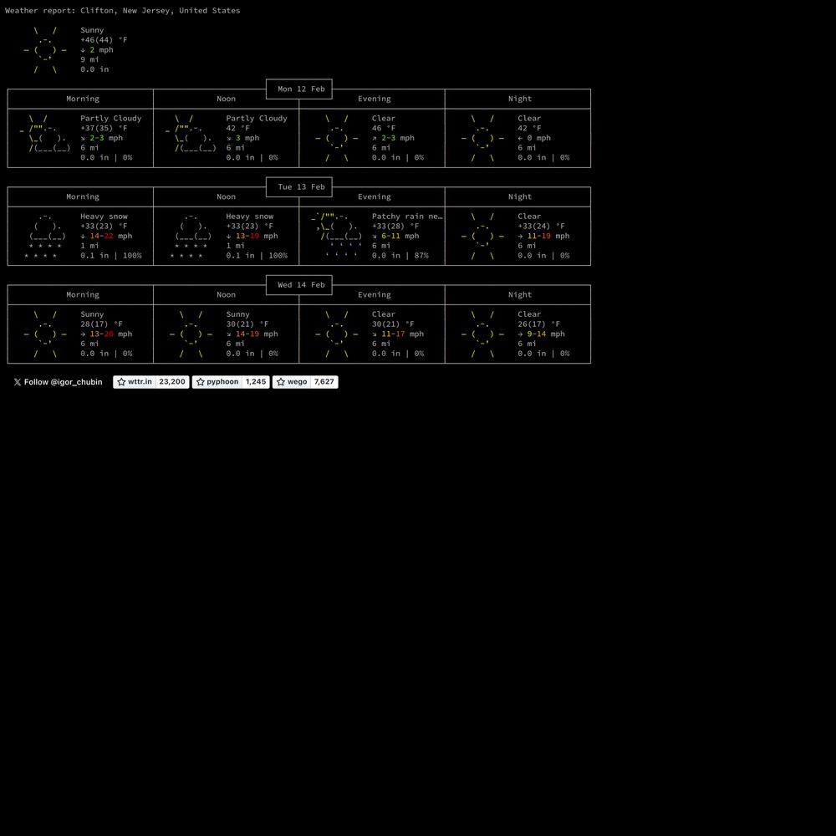Image resolution: width=836 pixels, height=836 pixels.
Task: Click Tuesday Morning's heavy snow icon
Action: [x=45, y=237]
